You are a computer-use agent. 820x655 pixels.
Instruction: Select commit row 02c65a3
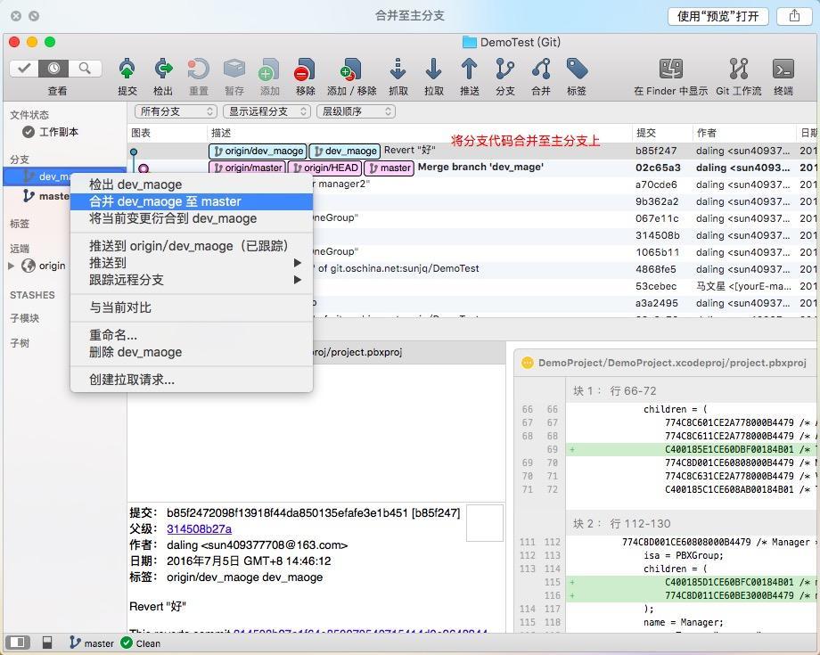point(472,168)
